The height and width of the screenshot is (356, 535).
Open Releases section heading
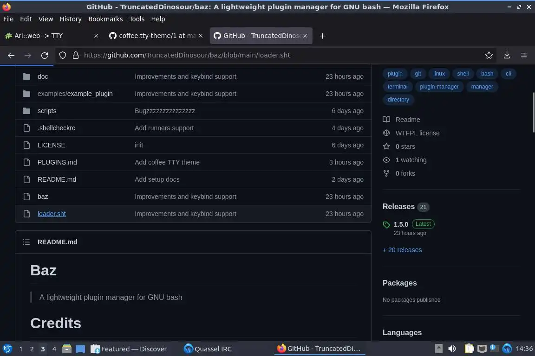click(x=398, y=206)
